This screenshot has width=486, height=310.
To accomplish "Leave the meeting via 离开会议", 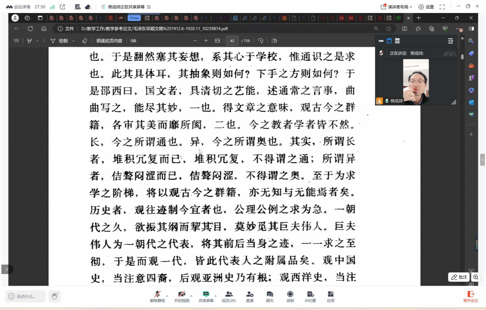I will click(470, 296).
